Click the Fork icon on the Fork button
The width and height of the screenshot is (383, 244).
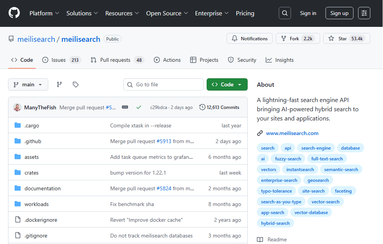(283, 38)
